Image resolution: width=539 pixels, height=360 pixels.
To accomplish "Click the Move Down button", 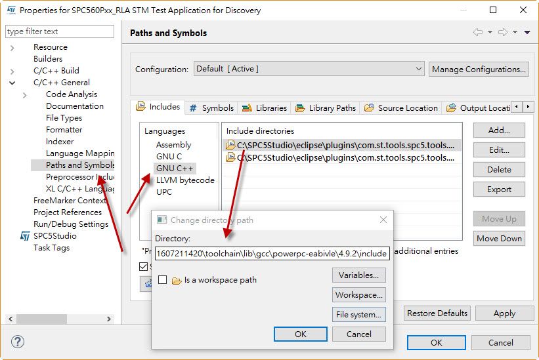I will click(499, 239).
